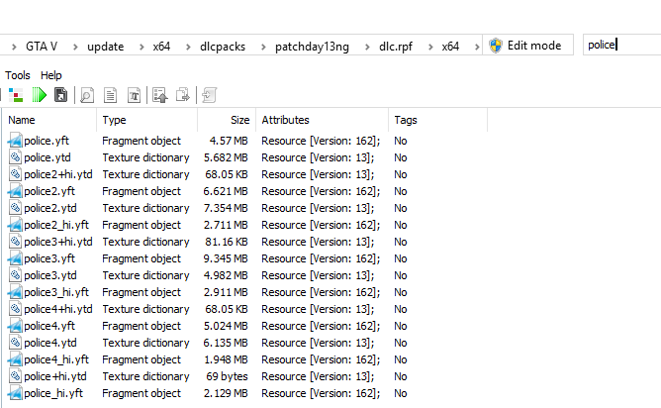Image resolution: width=661 pixels, height=408 pixels.
Task: Click the copy documents with arrow icon
Action: pos(183,95)
